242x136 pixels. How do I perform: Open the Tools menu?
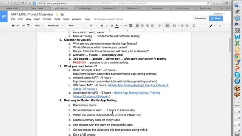(57, 19)
